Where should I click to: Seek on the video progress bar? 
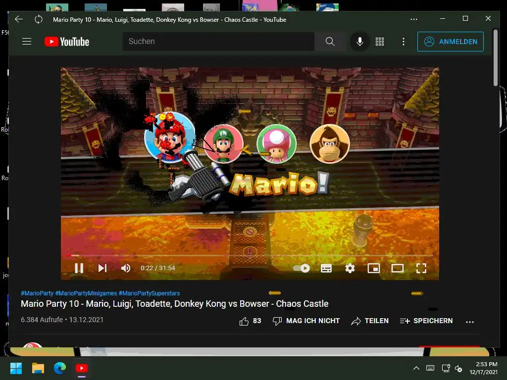(250, 255)
